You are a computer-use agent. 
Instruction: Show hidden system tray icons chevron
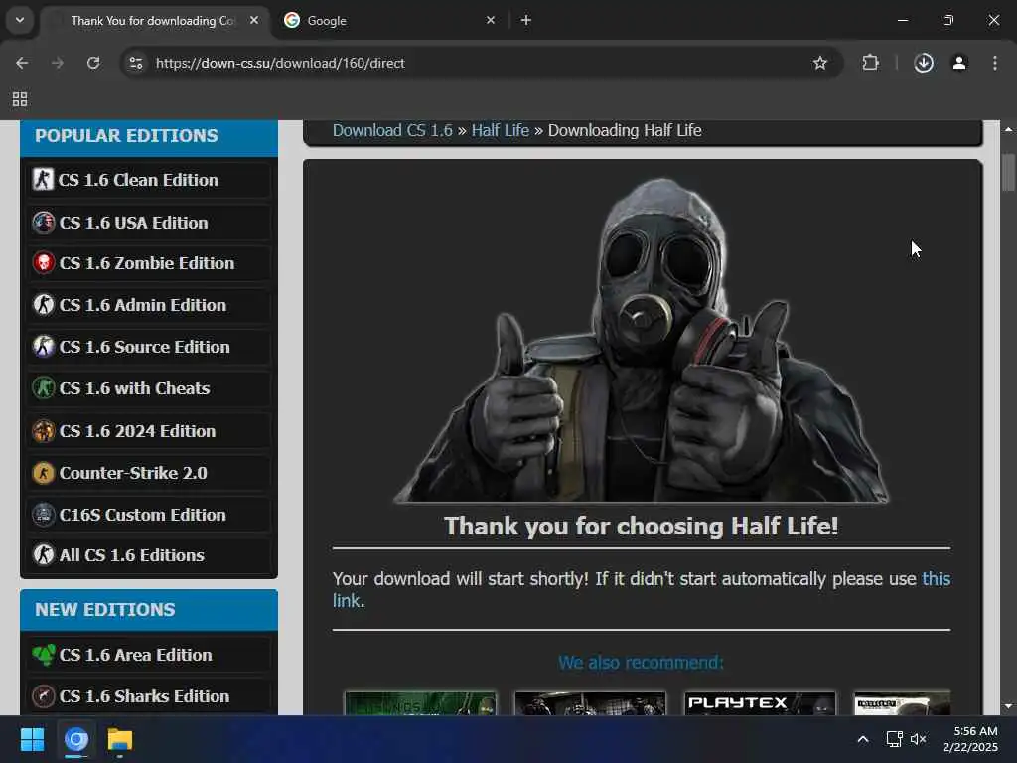pyautogui.click(x=863, y=739)
